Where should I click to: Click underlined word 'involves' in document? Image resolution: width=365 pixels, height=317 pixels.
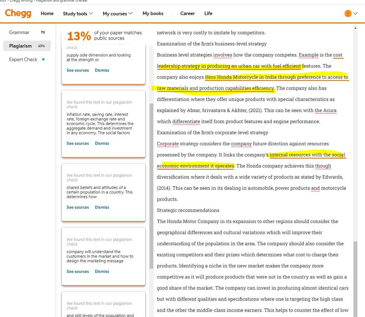[222, 55]
